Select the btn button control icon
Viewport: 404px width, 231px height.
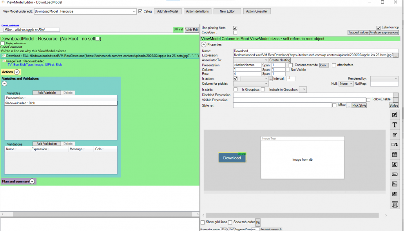pos(395,174)
